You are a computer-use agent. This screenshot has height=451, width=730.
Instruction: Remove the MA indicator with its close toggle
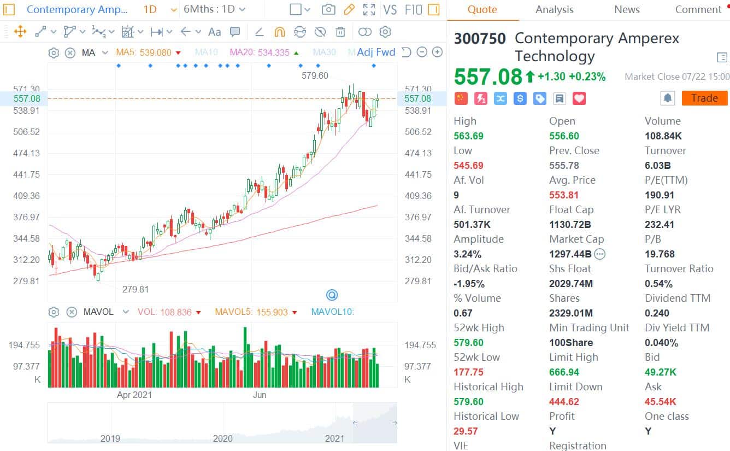pyautogui.click(x=70, y=52)
